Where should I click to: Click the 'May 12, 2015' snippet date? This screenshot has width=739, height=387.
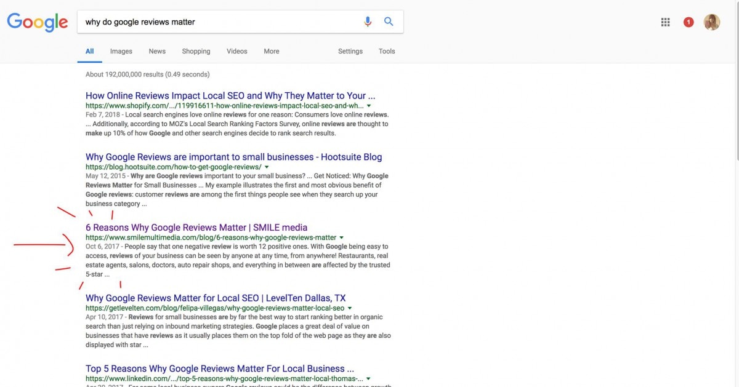pyautogui.click(x=105, y=176)
